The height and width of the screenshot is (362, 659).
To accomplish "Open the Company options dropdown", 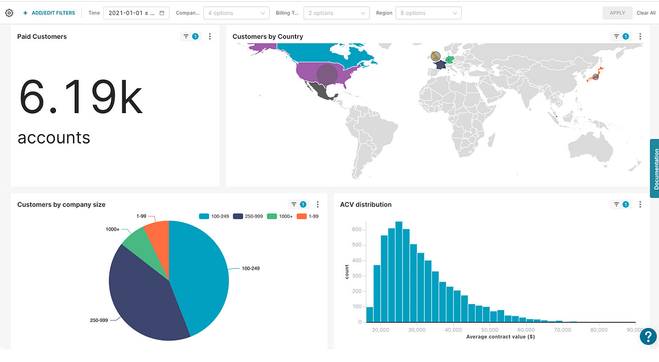I will pyautogui.click(x=236, y=13).
